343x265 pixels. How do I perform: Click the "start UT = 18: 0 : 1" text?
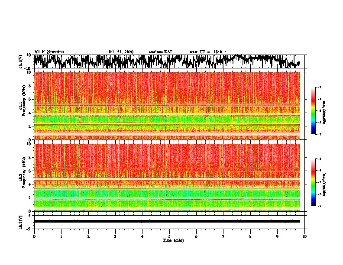[209, 52]
